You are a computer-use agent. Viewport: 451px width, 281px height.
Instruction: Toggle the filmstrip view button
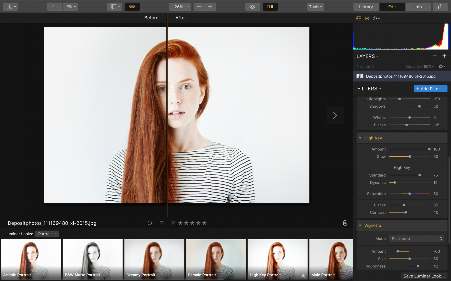point(132,6)
